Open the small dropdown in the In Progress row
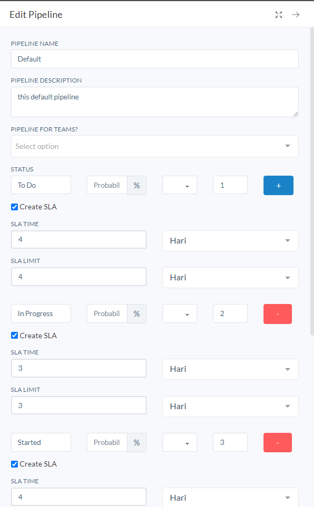This screenshot has width=314, height=507. click(x=180, y=313)
